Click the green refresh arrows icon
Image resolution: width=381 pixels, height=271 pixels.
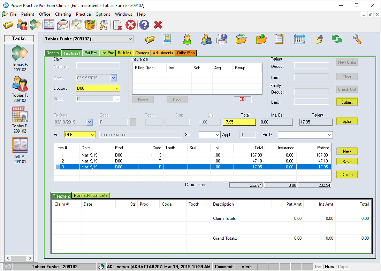coord(337,39)
